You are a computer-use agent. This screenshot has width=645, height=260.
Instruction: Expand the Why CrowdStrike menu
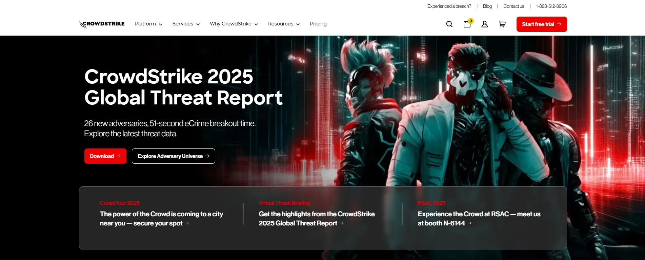click(x=234, y=24)
